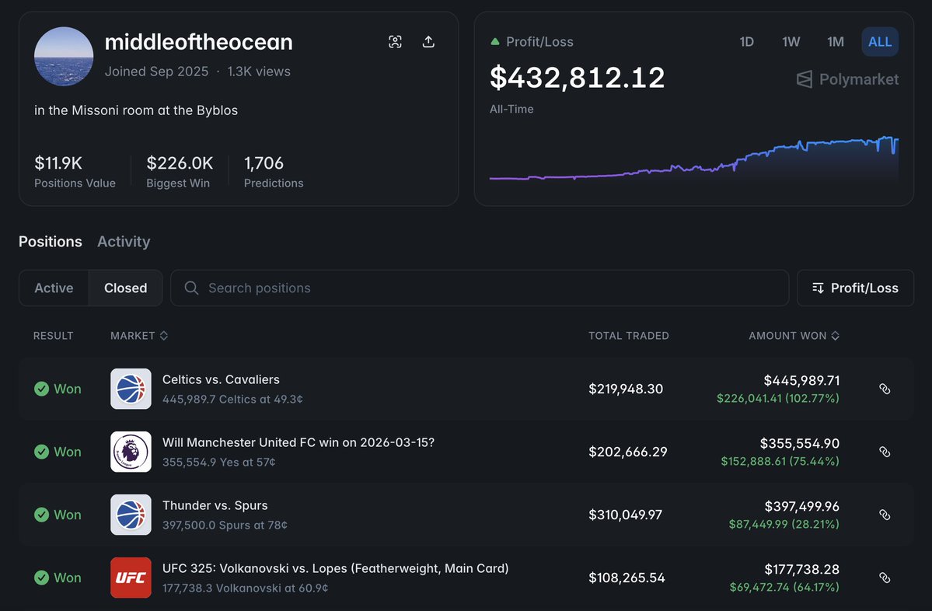
Task: Select the ALL profit timeframe
Action: (880, 42)
